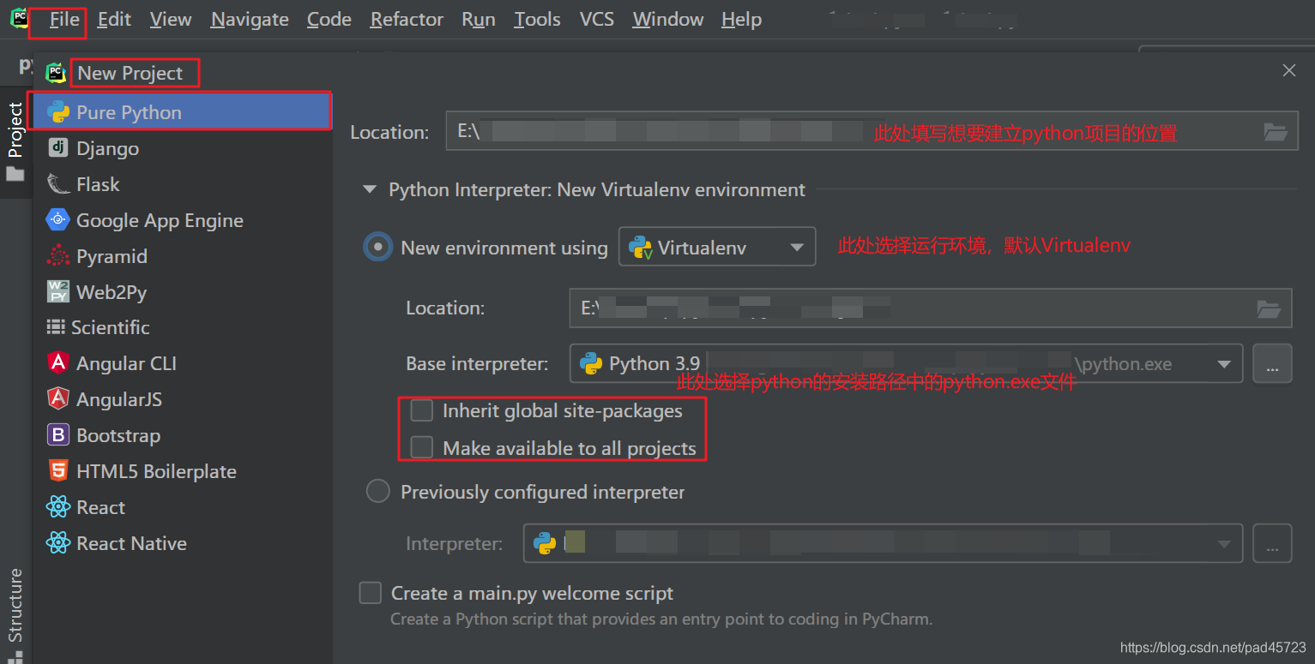Screen dimensions: 1315x664
Task: Click the Python icon in Interpreter field
Action: (545, 543)
